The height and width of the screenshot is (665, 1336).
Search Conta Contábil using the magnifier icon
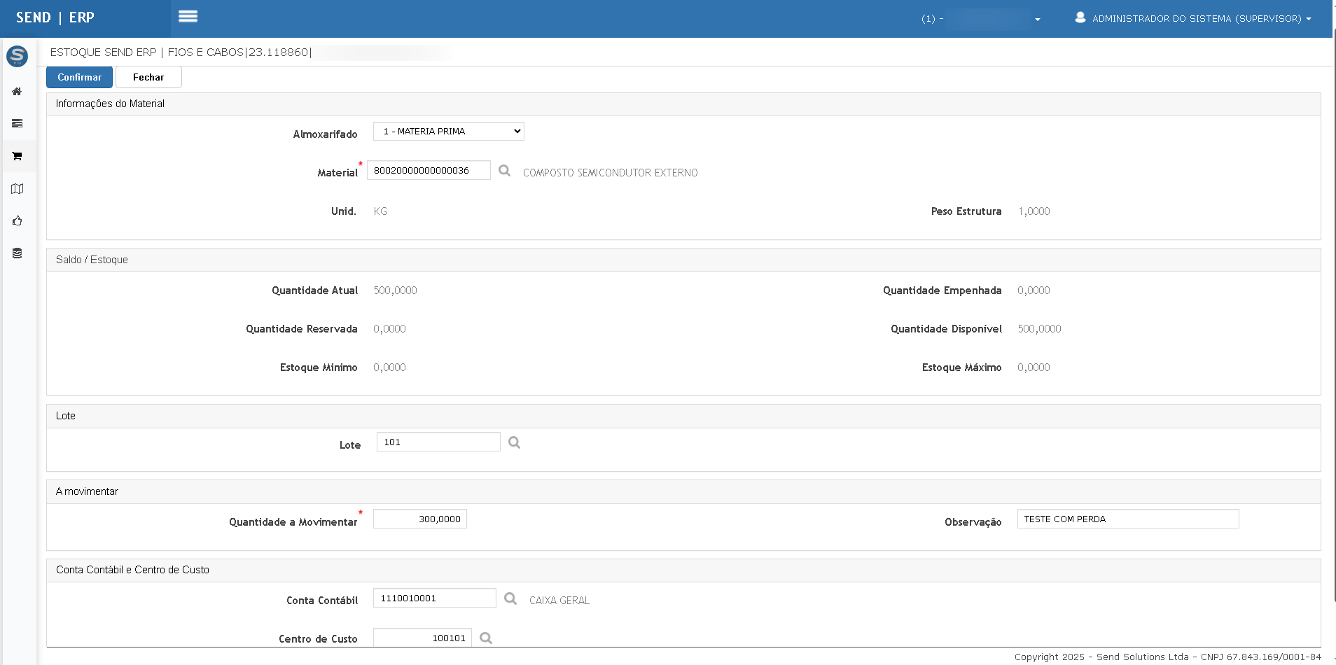(510, 599)
